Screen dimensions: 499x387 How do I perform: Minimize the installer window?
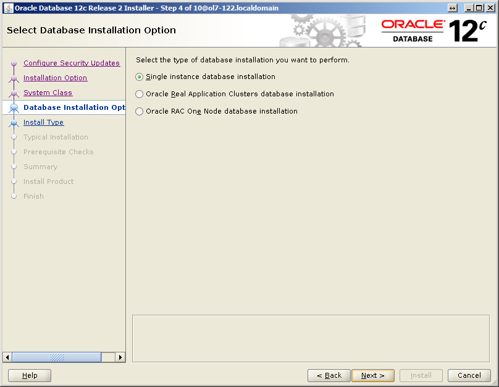pyautogui.click(x=468, y=8)
